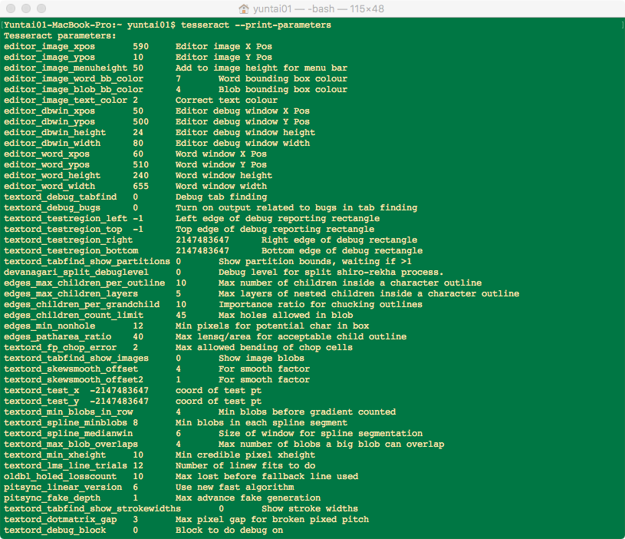Viewport: 625px width, 539px height.
Task: Click "Max pixel gap for broken pixed pitch"
Action: click(271, 521)
